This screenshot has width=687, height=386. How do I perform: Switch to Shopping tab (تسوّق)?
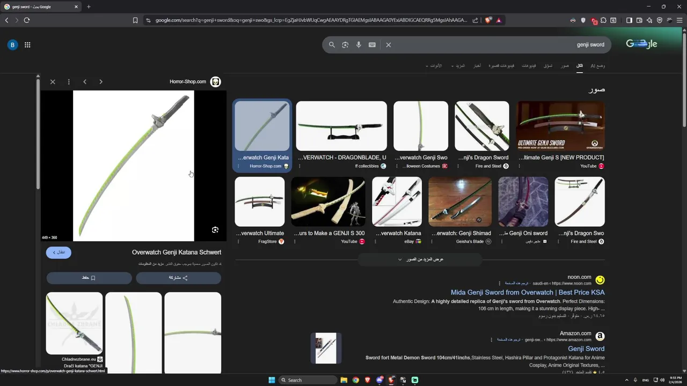[548, 66]
